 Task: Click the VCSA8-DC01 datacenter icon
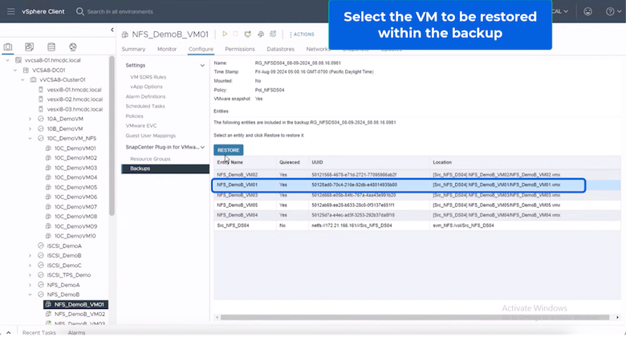click(x=26, y=71)
